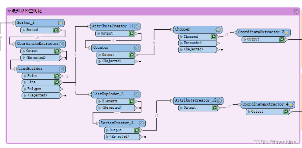Click count 17 below ListExploder_3 Rejected port

117,113
